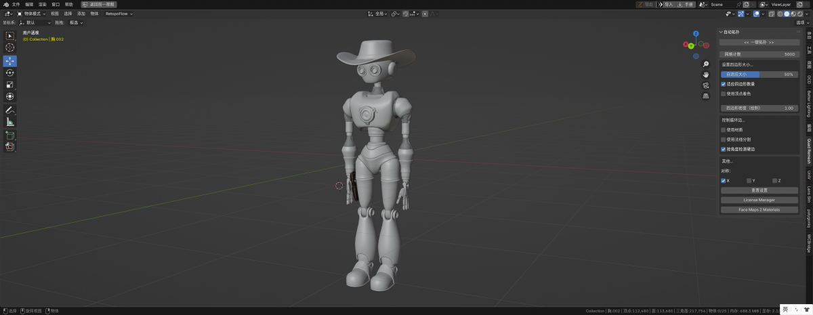This screenshot has height=315, width=813.
Task: Open the 全局 transform orientation dropdown
Action: (x=378, y=14)
